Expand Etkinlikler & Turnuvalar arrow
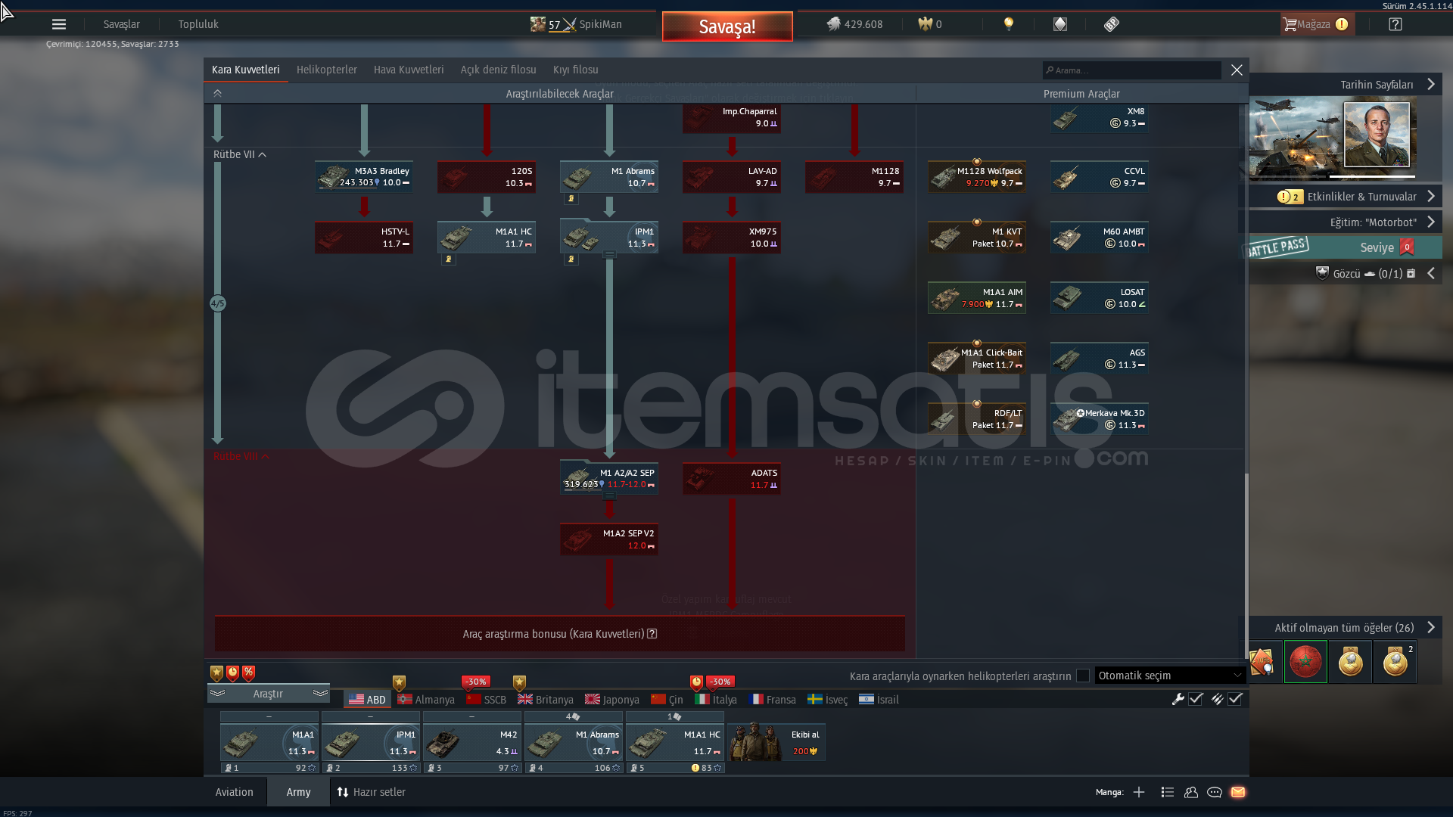Viewport: 1453px width, 817px height. [1431, 196]
